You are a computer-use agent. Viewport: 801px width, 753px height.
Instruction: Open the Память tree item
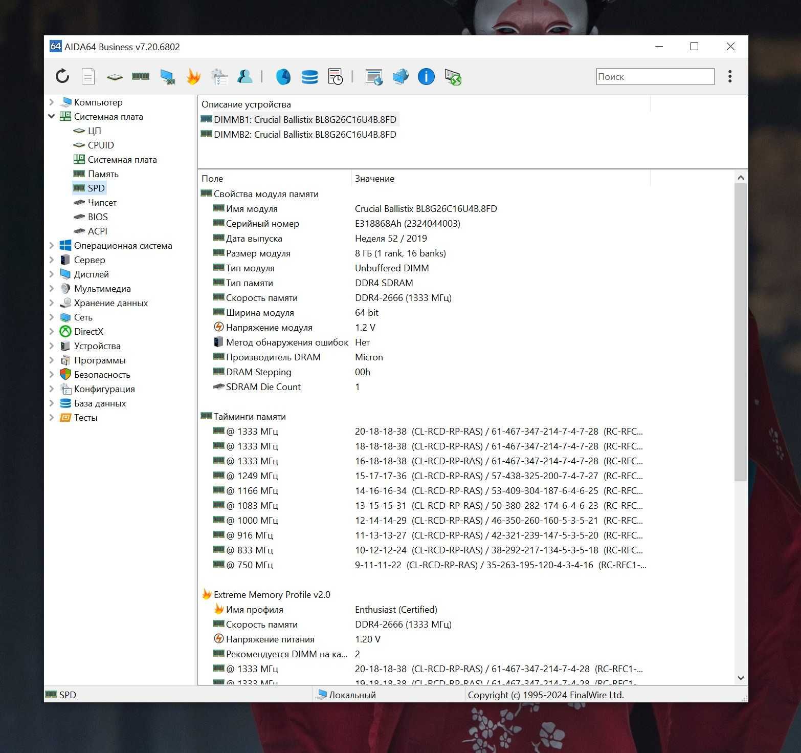click(x=103, y=174)
